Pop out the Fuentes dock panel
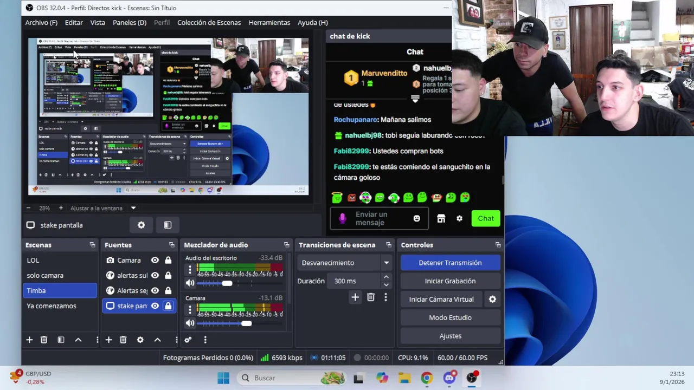 [x=171, y=245]
